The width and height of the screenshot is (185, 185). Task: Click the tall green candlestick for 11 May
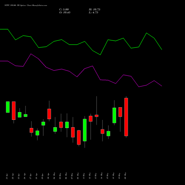(x=85, y=130)
